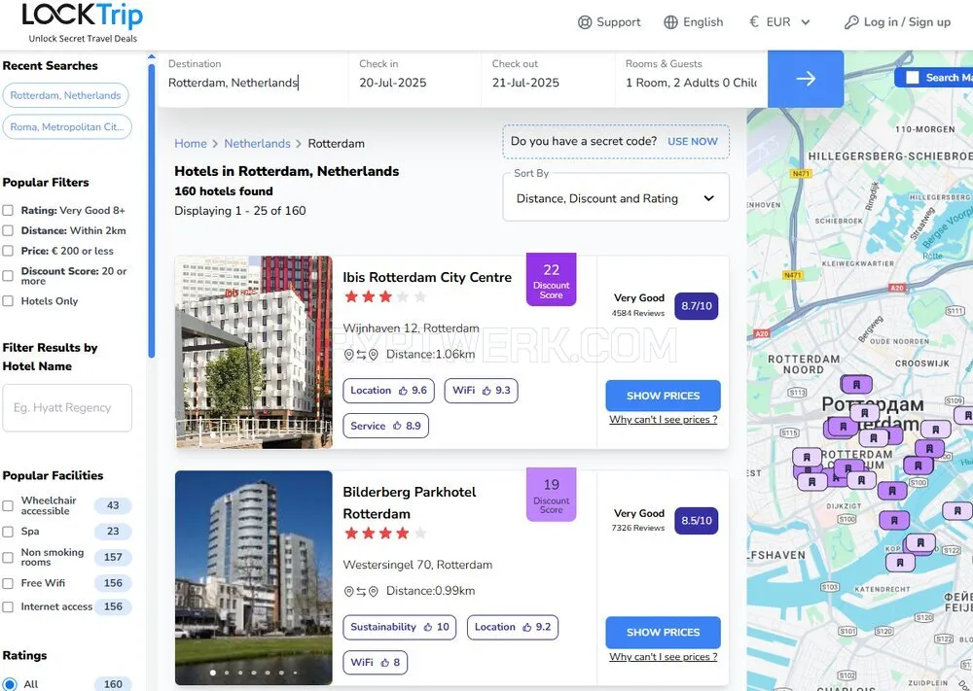Screen dimensions: 973x691
Task: Click USE NOW for secret code
Action: click(x=693, y=141)
